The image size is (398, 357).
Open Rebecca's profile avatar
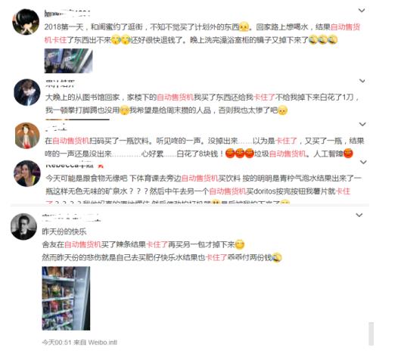[27, 173]
